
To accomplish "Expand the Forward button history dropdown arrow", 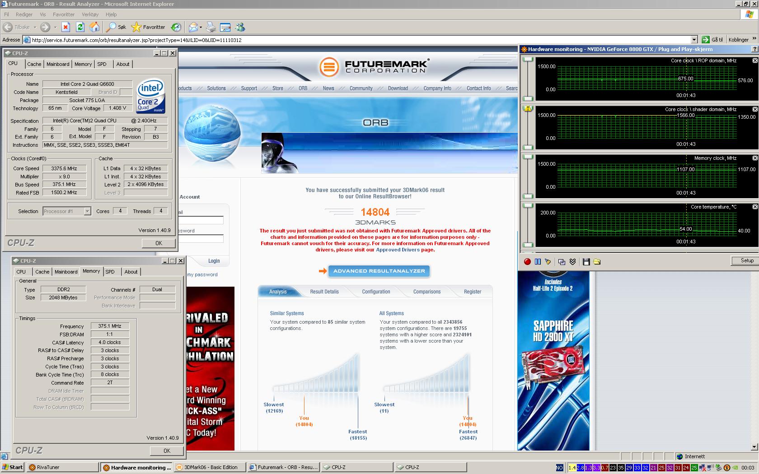I will tap(55, 27).
